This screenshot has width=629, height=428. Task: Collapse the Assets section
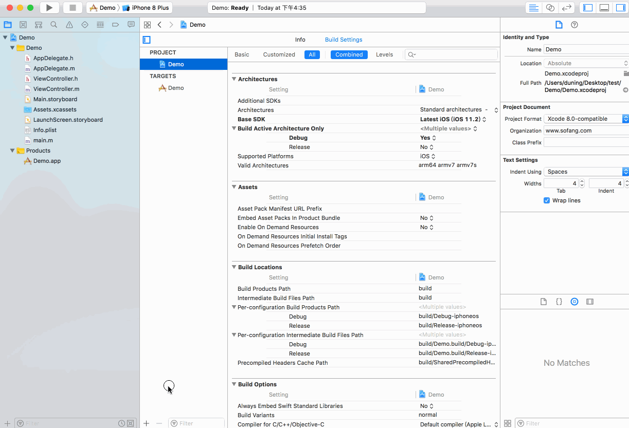[x=234, y=187]
